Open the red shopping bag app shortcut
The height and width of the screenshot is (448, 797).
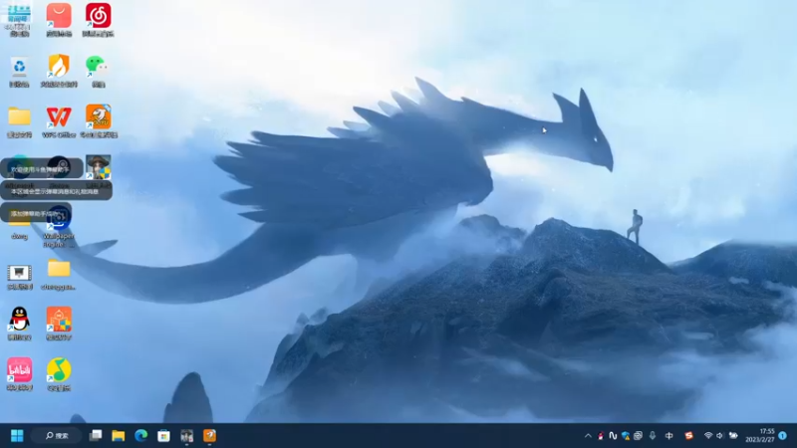pos(59,16)
